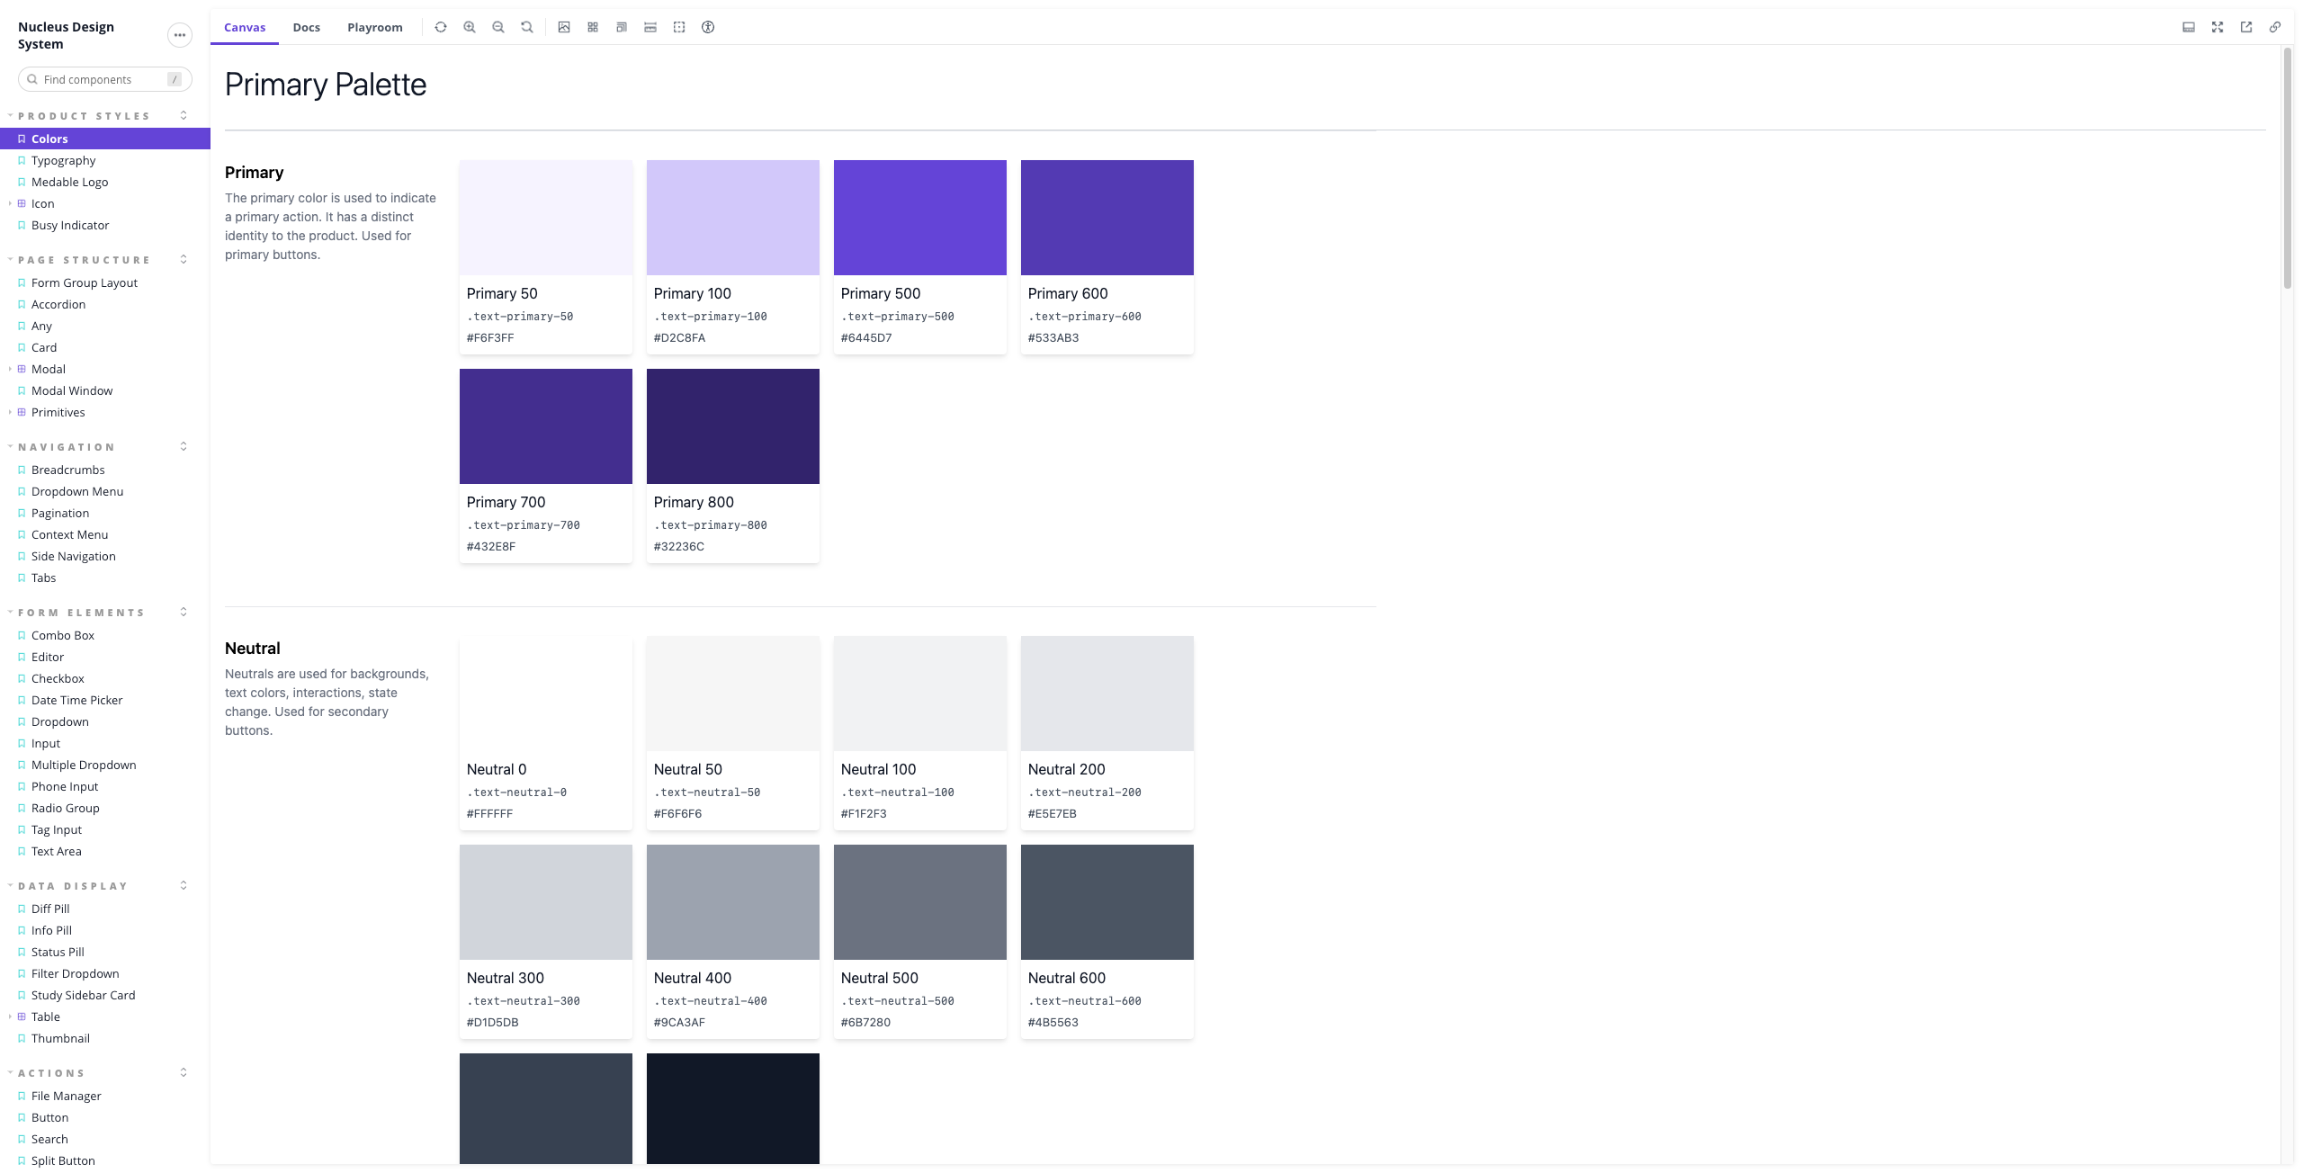Click the Primary 500 color swatch
The width and height of the screenshot is (2303, 1173).
(919, 218)
